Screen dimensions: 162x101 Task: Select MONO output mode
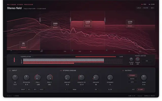tap(132, 79)
